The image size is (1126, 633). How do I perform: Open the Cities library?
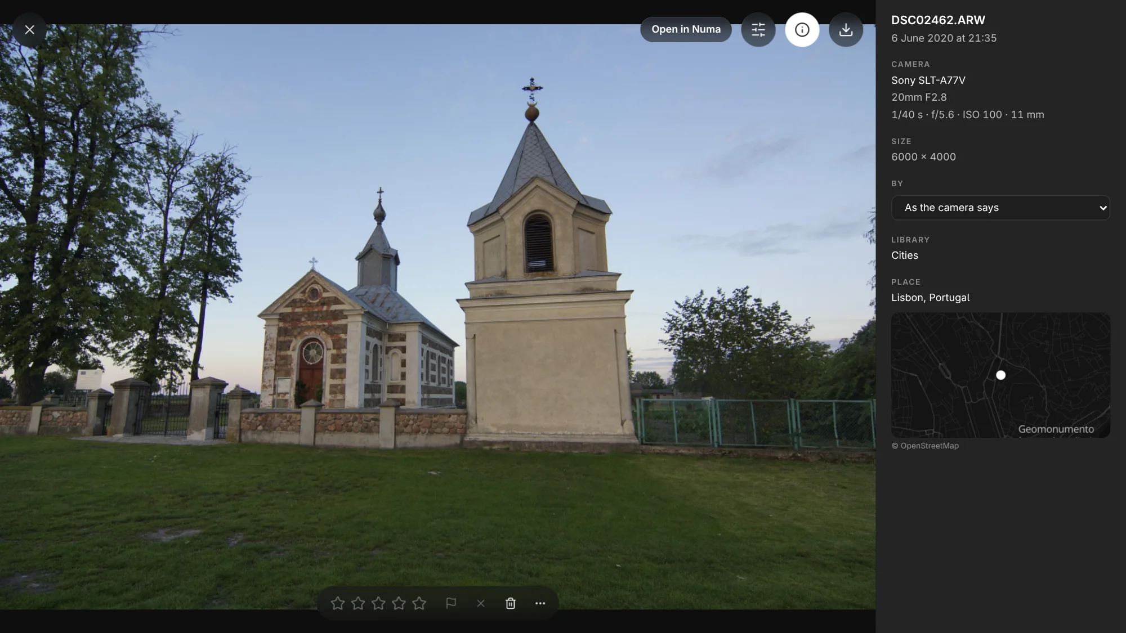(x=904, y=255)
